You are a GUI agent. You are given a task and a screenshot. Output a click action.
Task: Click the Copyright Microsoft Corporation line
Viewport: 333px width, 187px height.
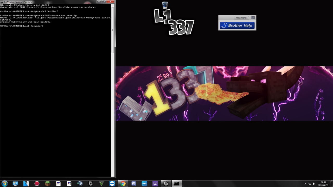click(48, 7)
